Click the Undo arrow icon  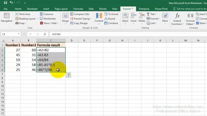(11, 3)
